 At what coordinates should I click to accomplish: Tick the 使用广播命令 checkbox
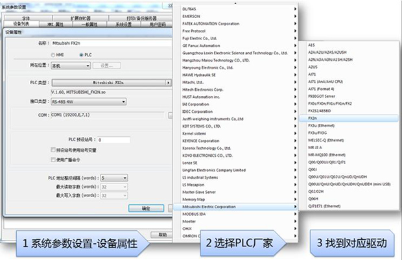(53, 160)
